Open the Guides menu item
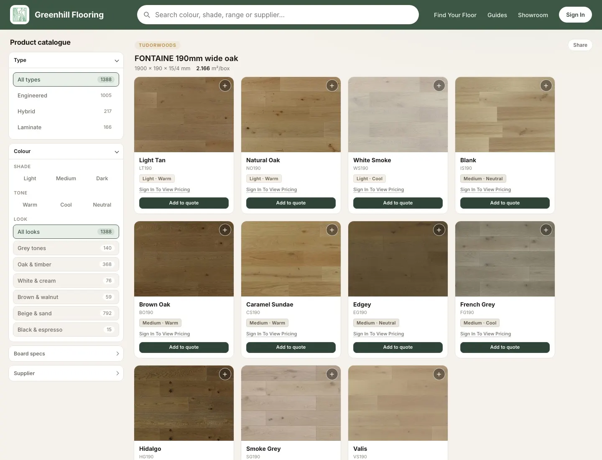The width and height of the screenshot is (602, 460). click(x=497, y=15)
